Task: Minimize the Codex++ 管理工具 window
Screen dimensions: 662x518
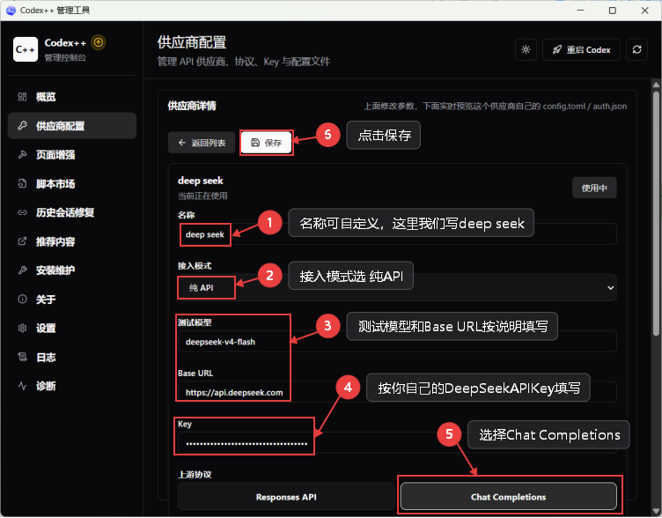Action: tap(580, 11)
